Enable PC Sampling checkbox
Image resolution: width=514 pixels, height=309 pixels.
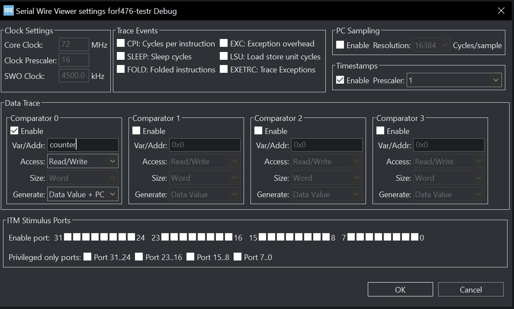[340, 45]
